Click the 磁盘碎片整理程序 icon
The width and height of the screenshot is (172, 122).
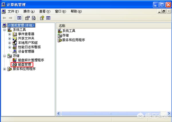(15, 60)
